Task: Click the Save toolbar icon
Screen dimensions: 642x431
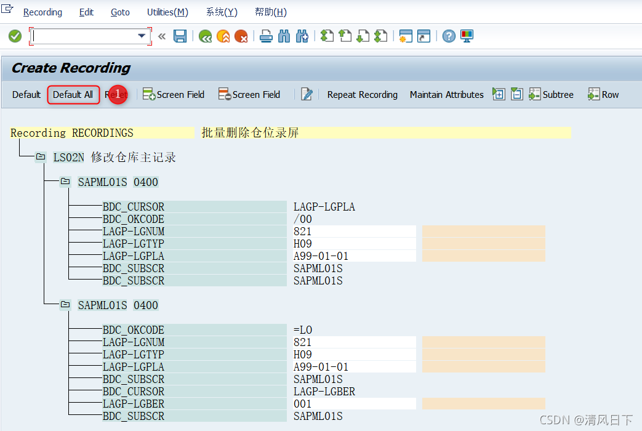Action: coord(180,36)
